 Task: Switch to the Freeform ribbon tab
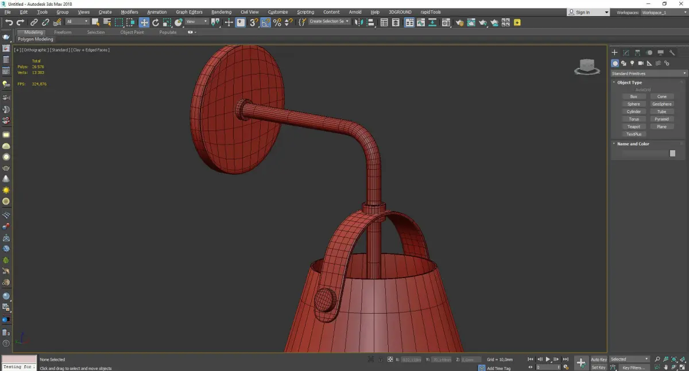click(x=63, y=32)
